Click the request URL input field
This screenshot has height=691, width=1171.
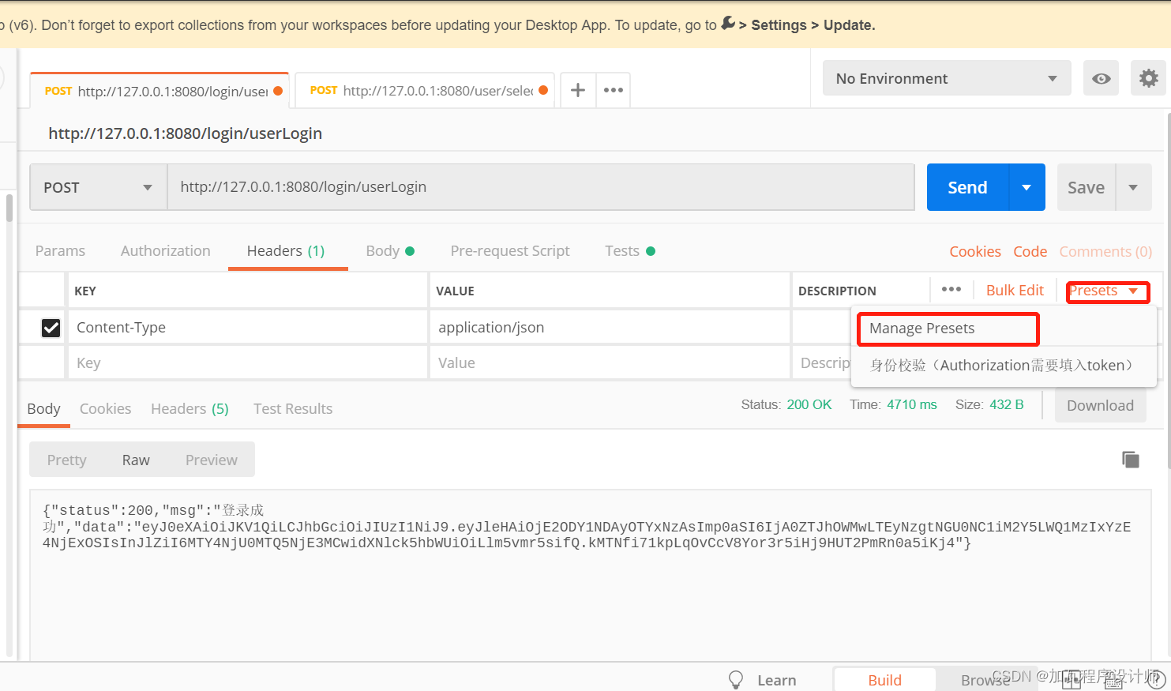click(541, 187)
